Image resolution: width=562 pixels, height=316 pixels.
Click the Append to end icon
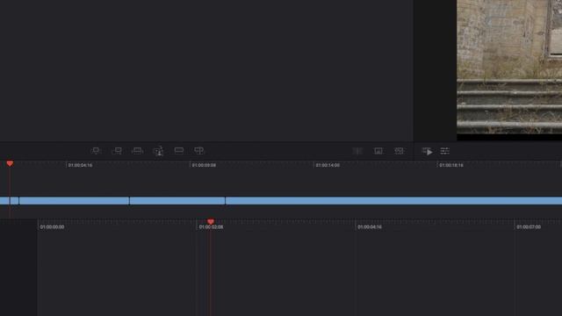click(x=117, y=151)
